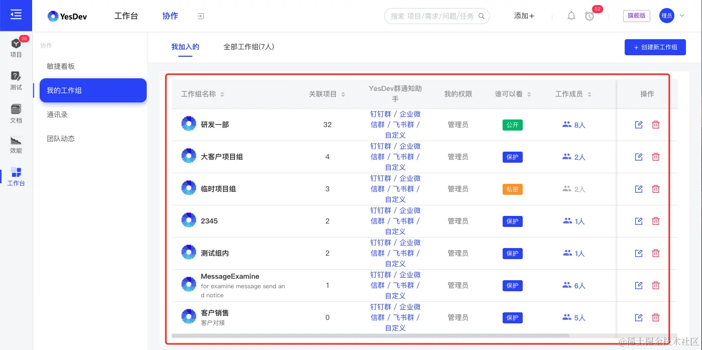Open 客户销售 5人 members link

coord(574,317)
